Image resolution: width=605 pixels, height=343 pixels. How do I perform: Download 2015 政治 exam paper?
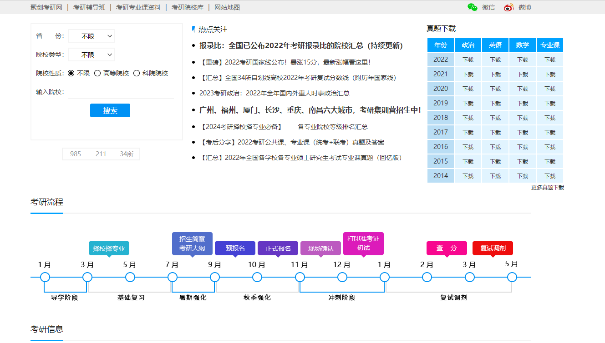tap(468, 161)
